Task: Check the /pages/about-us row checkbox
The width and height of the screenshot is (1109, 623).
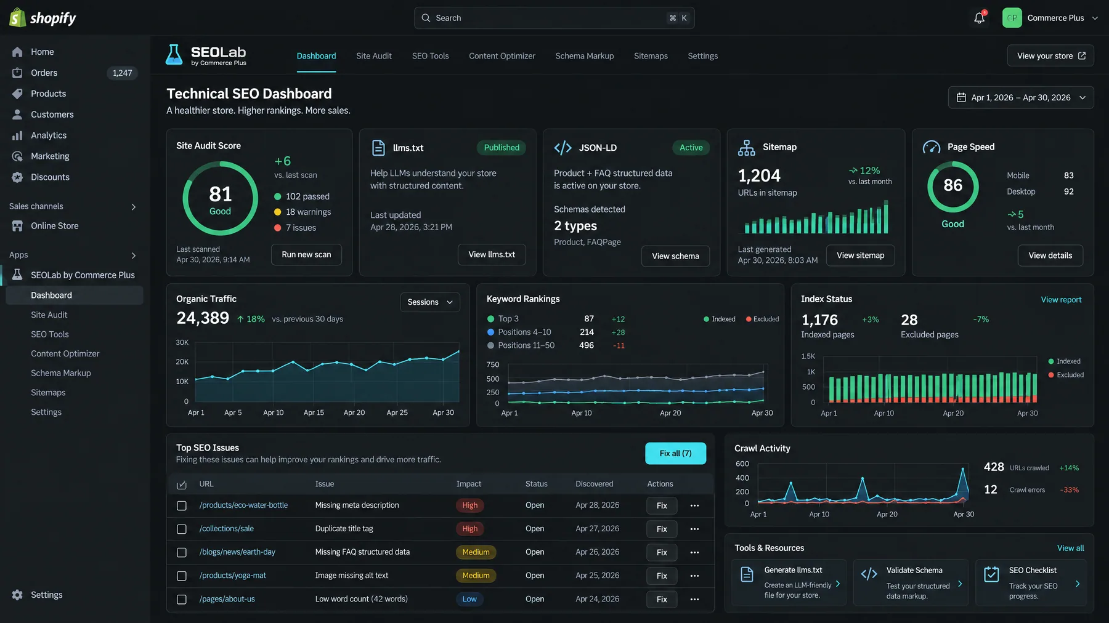Action: click(x=182, y=599)
